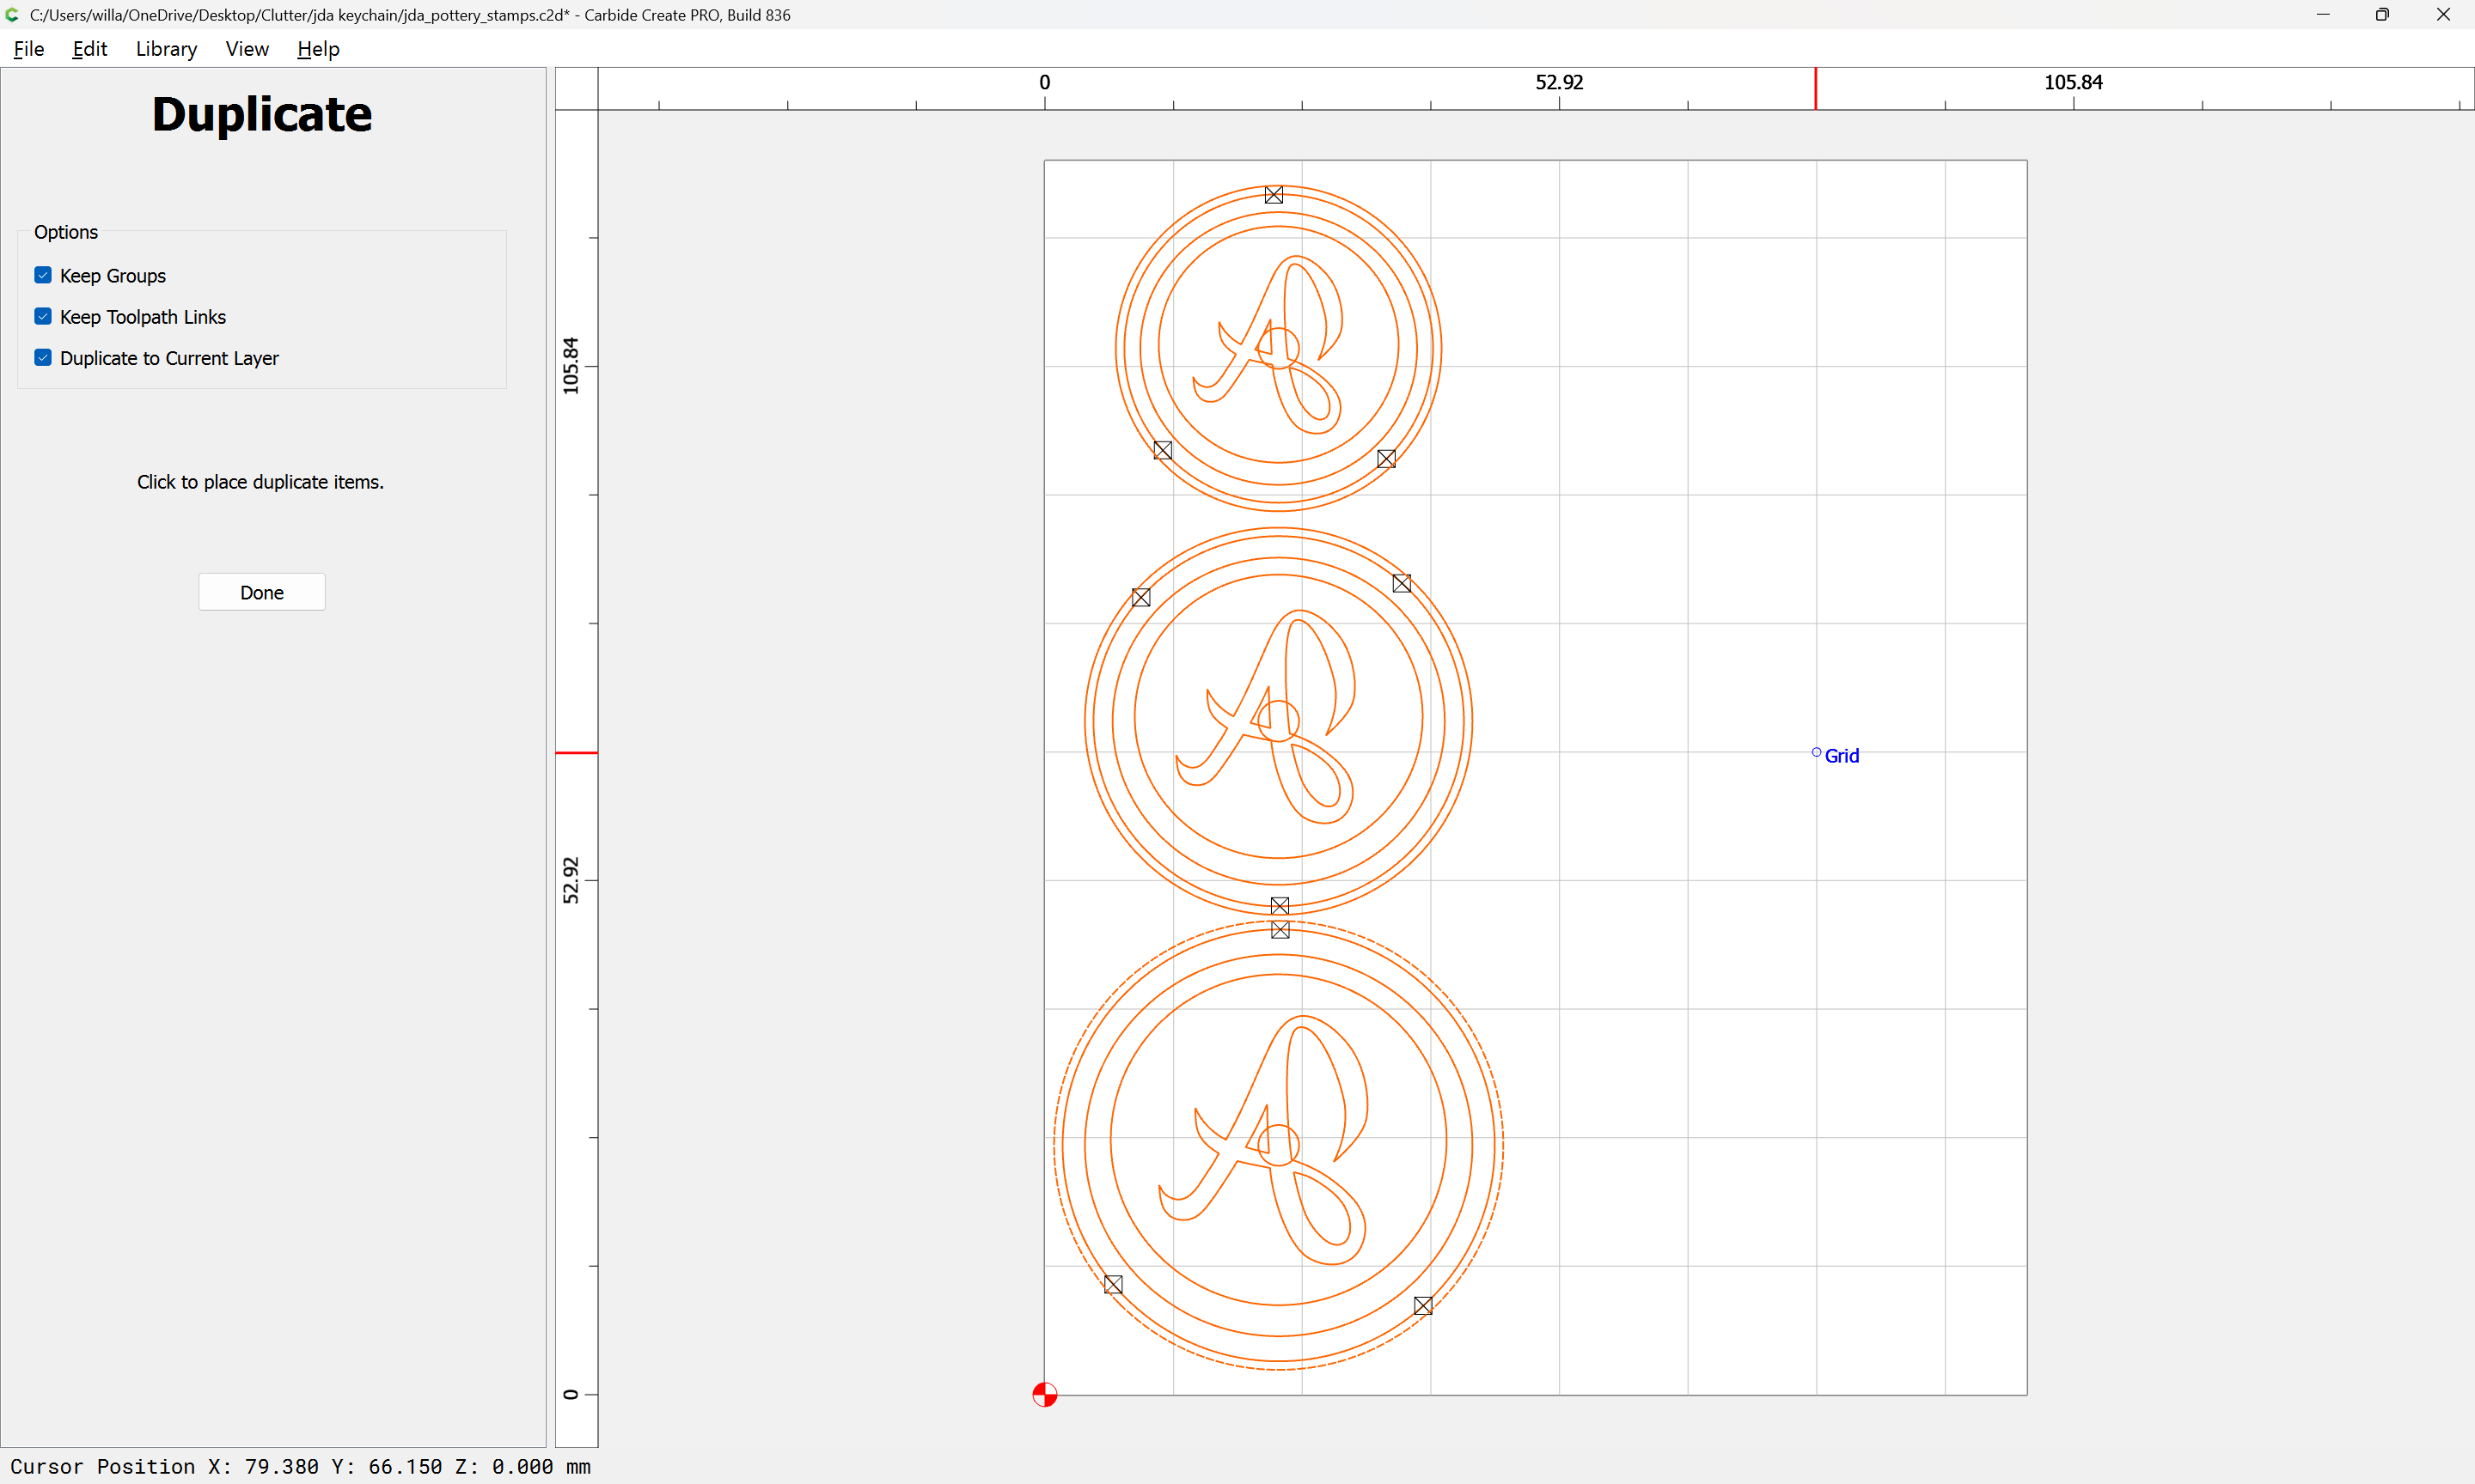Open the Edit menu
Screen dimensions: 2475x1484
tap(89, 49)
